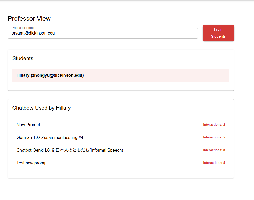Click the Chatbots Used by Hillary heading
Viewport: 254px width, 200px height.
[41, 108]
